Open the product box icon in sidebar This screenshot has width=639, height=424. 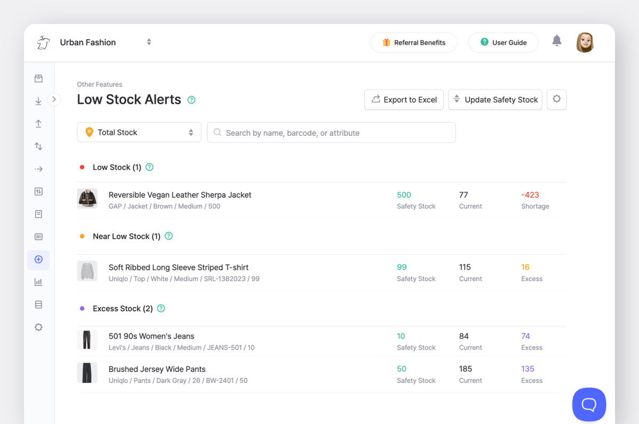pos(38,78)
